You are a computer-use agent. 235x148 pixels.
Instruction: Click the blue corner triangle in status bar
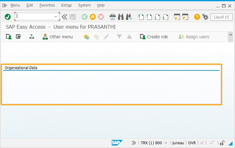[x=230, y=143]
